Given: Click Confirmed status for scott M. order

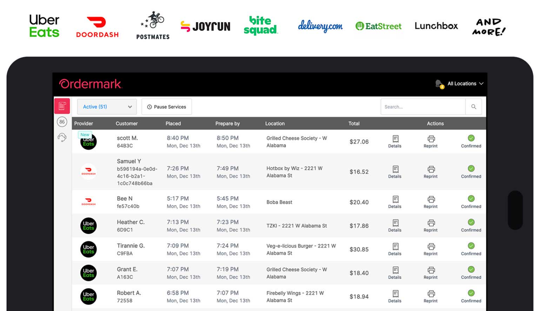Looking at the screenshot, I should click(x=471, y=141).
